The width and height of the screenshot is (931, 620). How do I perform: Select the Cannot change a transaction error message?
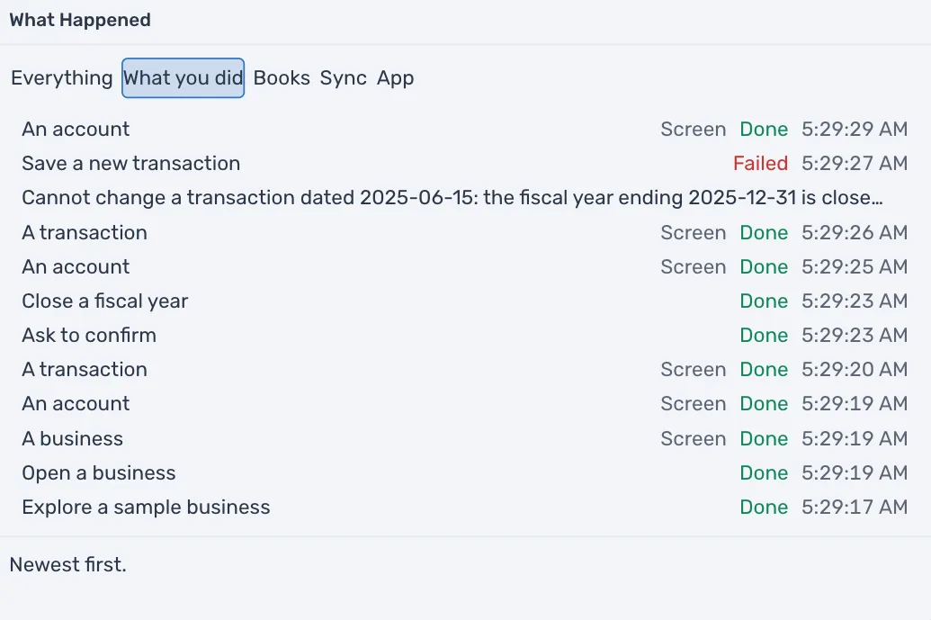(x=452, y=198)
